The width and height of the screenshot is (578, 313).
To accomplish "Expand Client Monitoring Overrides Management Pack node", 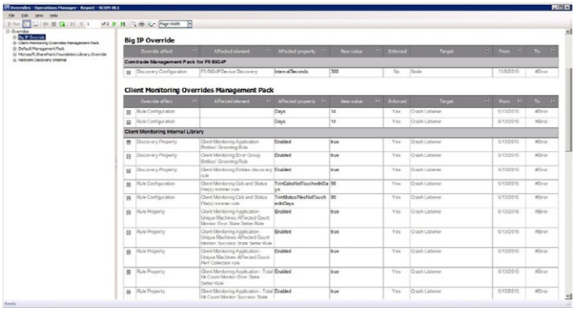I will point(15,43).
